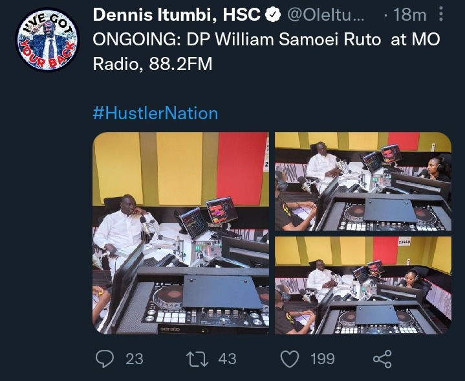This screenshot has height=381, width=465.
Task: Retweet using the retweet arrows icon
Action: click(197, 359)
